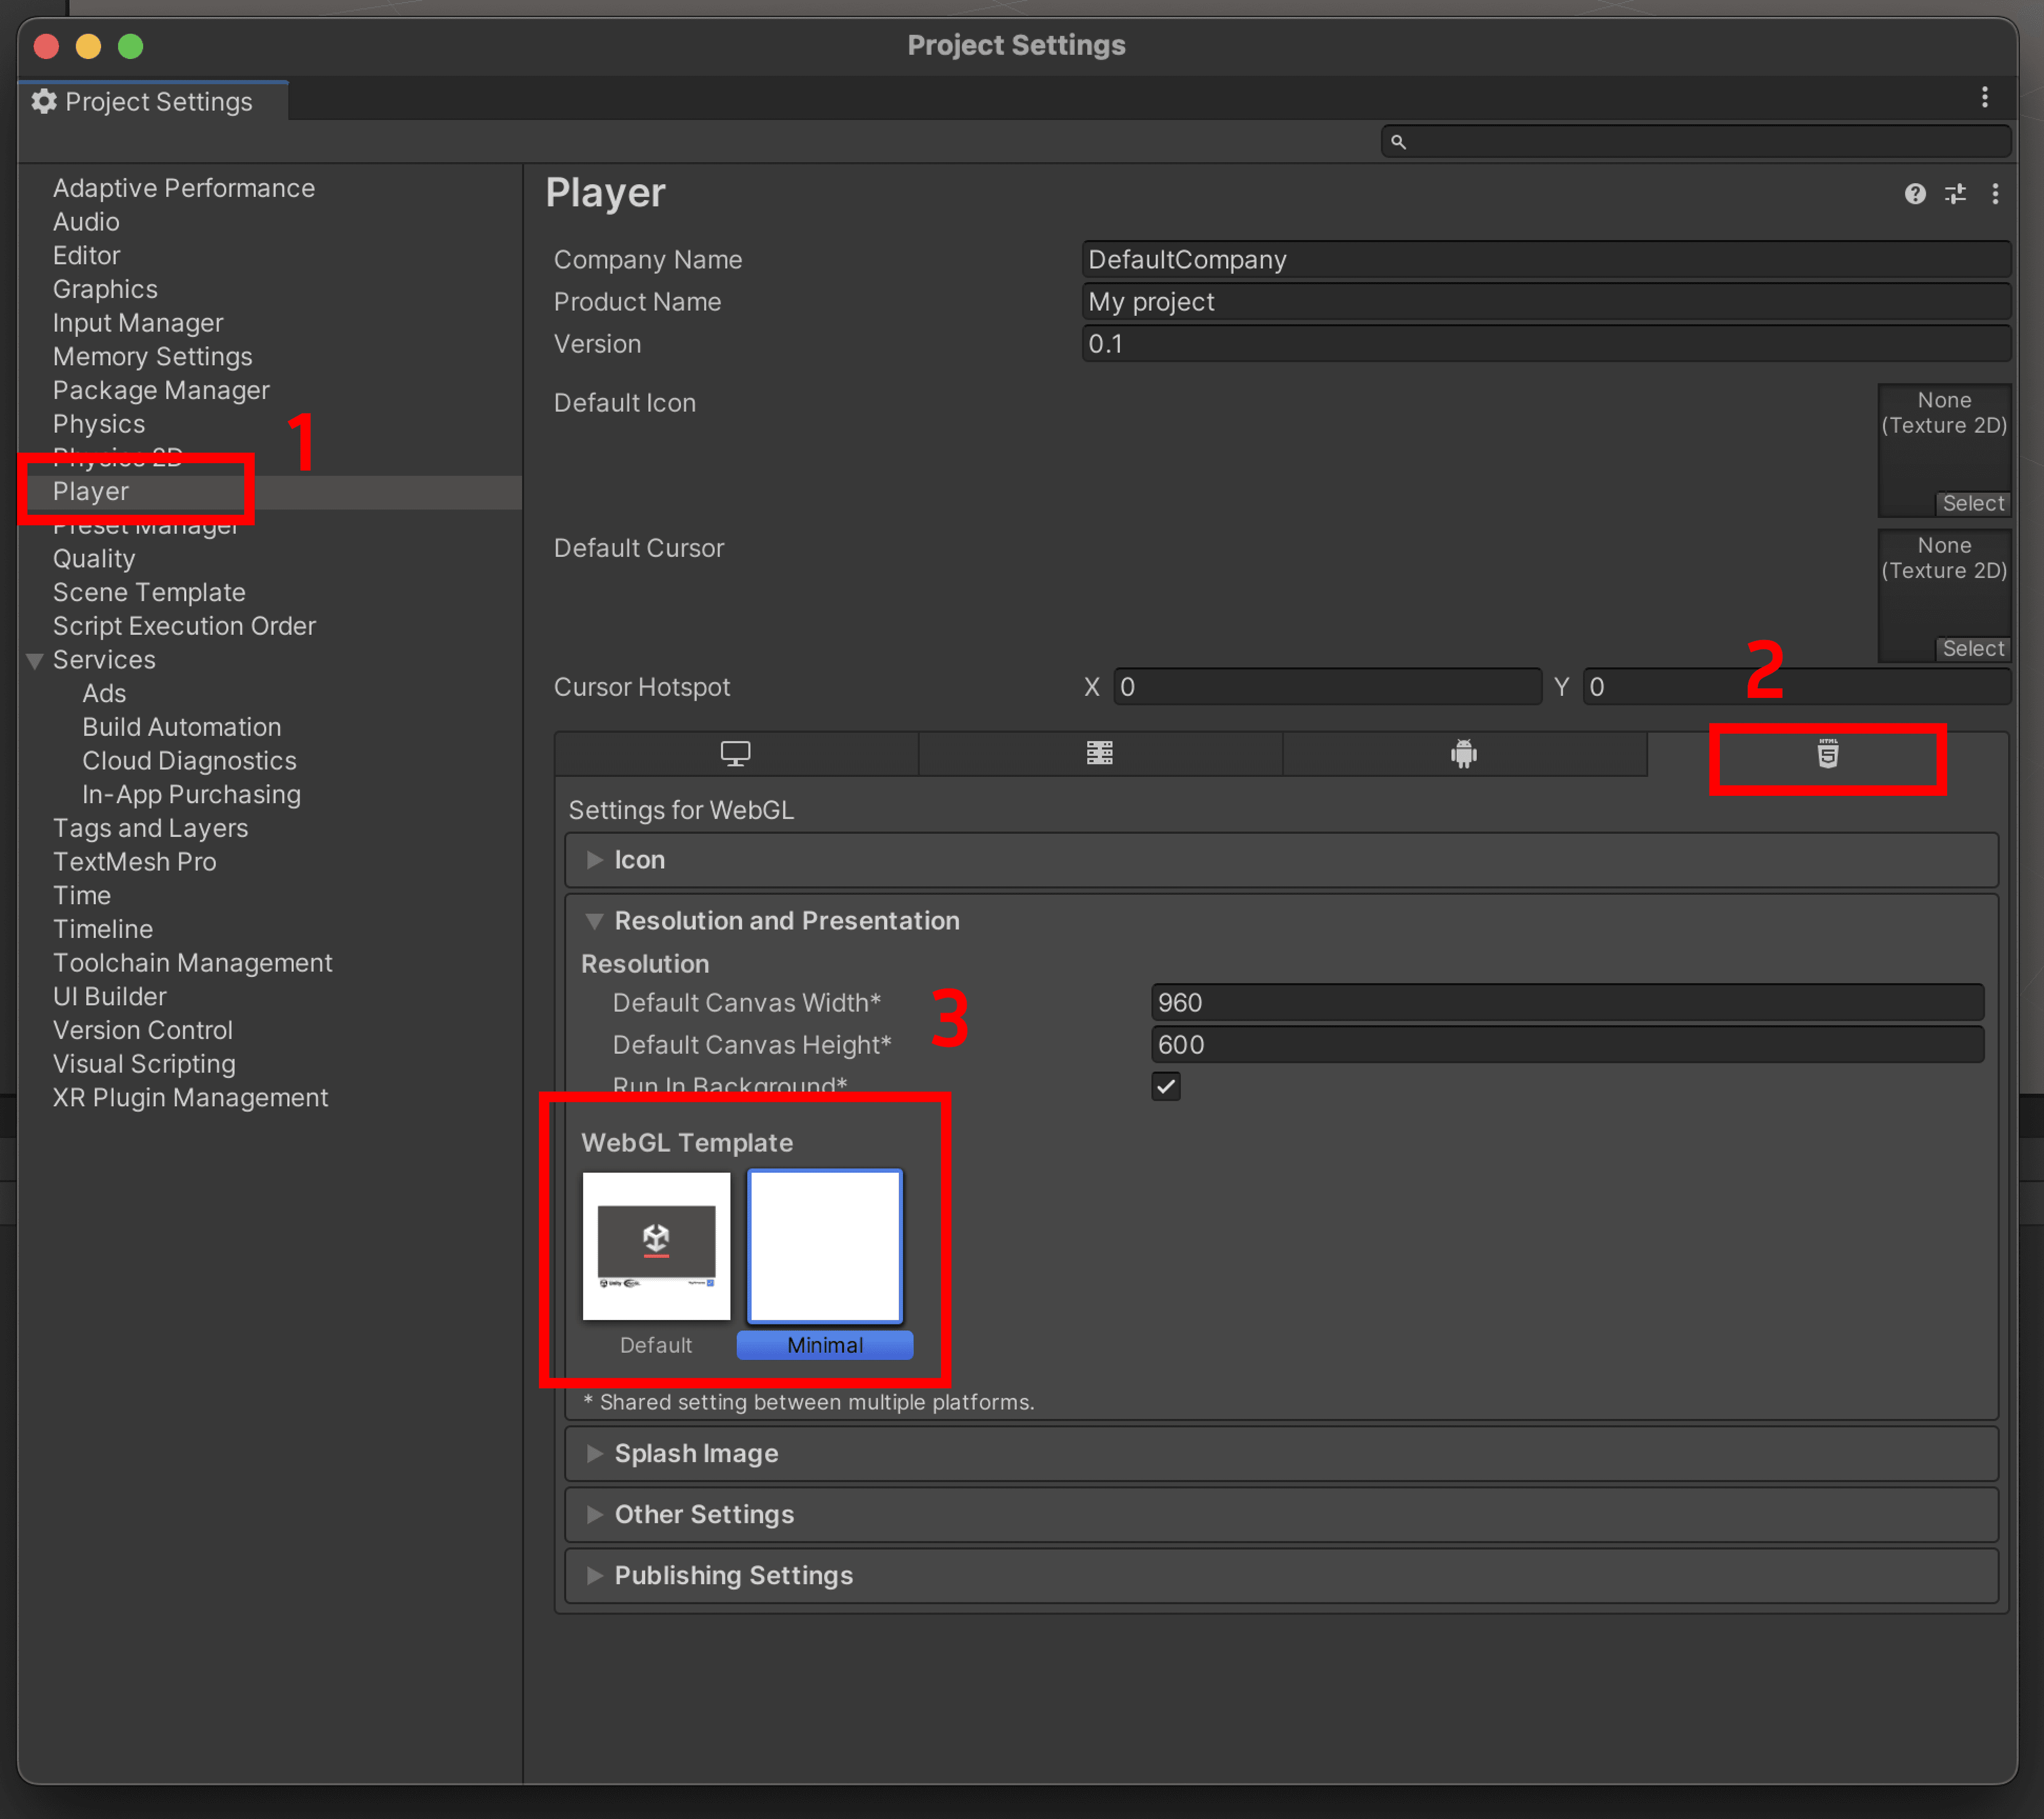Open Graphics settings

[x=105, y=289]
